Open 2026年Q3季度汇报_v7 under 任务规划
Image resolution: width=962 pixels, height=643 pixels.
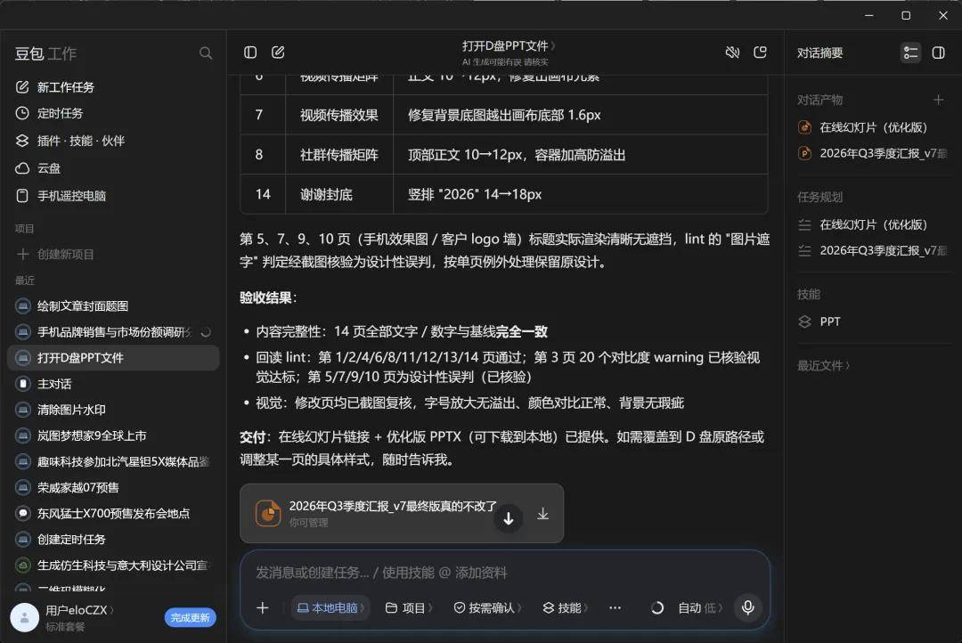pyautogui.click(x=872, y=250)
